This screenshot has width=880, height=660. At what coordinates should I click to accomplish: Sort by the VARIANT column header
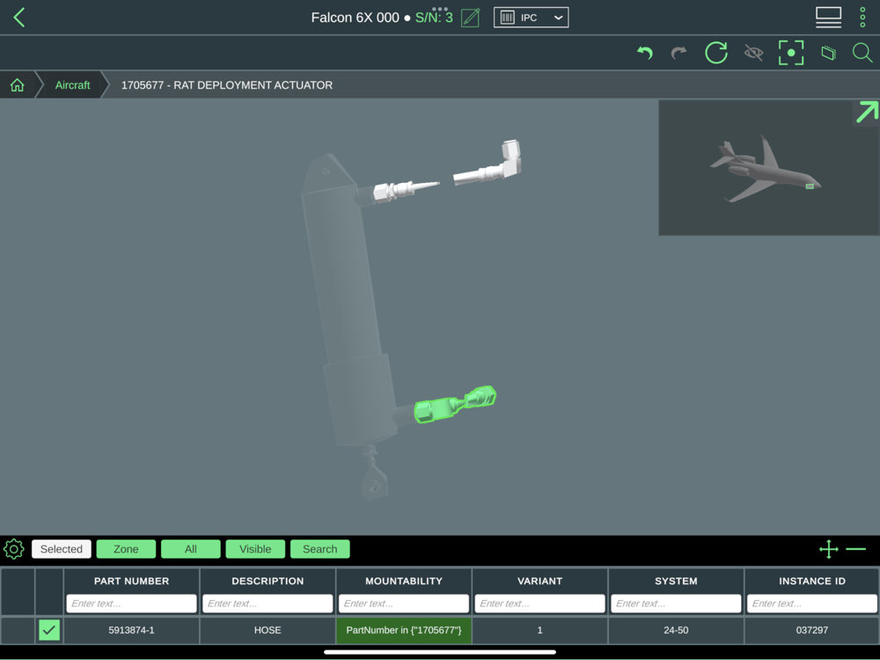pyautogui.click(x=540, y=581)
